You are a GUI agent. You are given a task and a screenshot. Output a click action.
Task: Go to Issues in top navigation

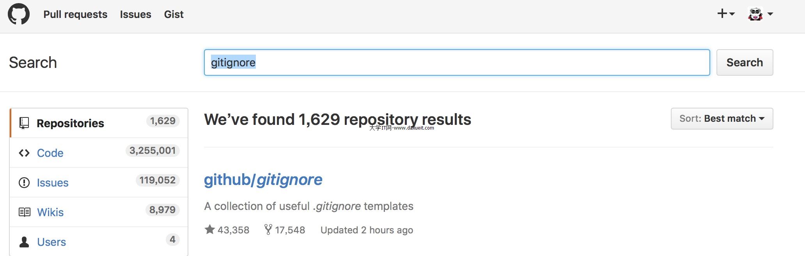(135, 14)
